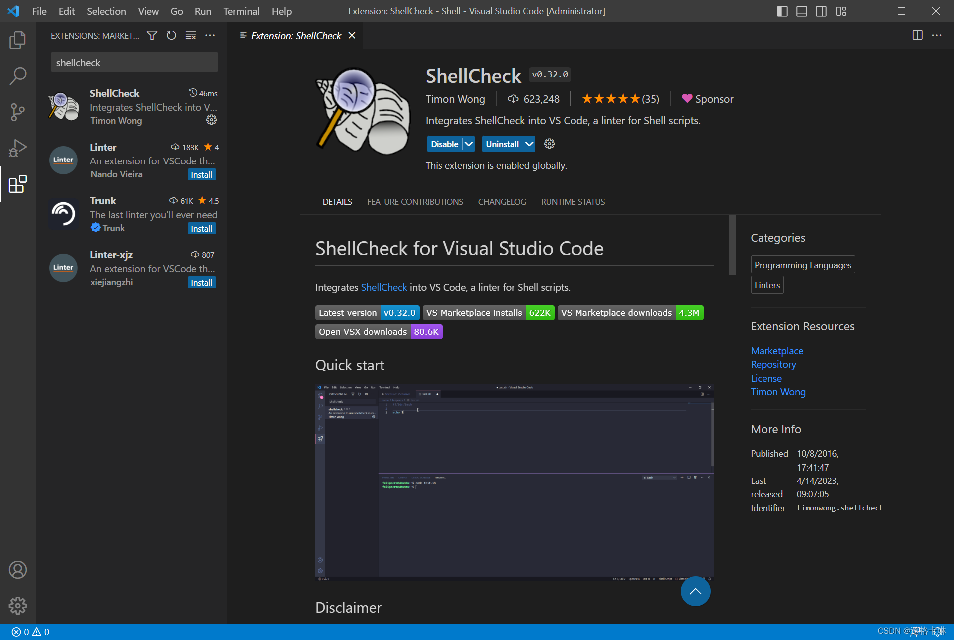Open the Marketplace resource link
The height and width of the screenshot is (640, 954).
pos(776,351)
